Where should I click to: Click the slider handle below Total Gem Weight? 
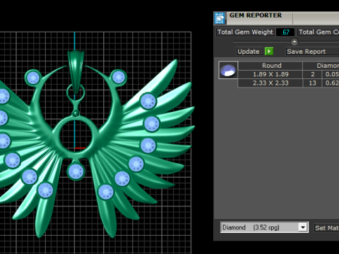pyautogui.click(x=295, y=42)
